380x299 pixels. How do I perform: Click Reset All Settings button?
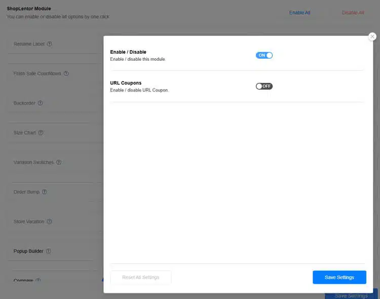[x=140, y=277]
